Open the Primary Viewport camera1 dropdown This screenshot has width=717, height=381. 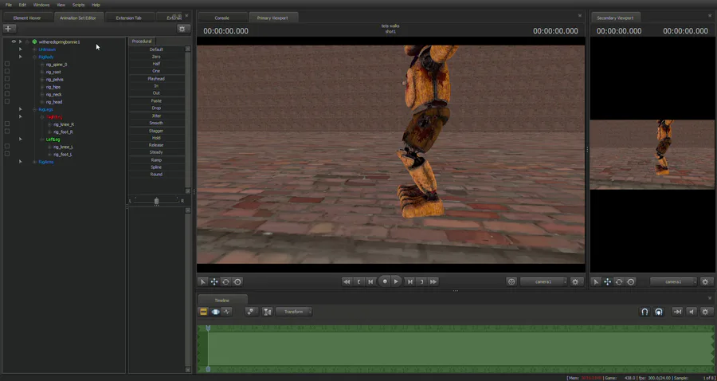click(543, 281)
